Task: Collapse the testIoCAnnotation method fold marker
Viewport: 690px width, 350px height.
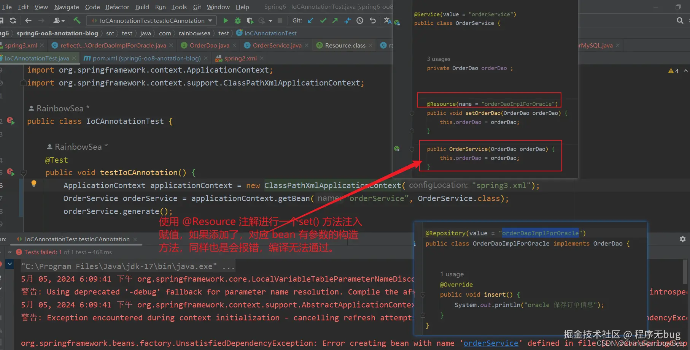Action: 23,173
